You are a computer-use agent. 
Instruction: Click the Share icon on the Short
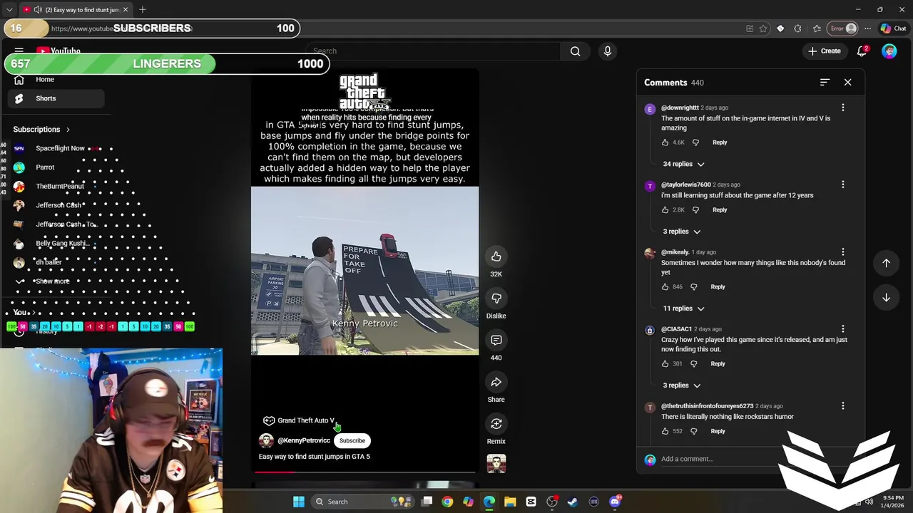click(x=496, y=383)
